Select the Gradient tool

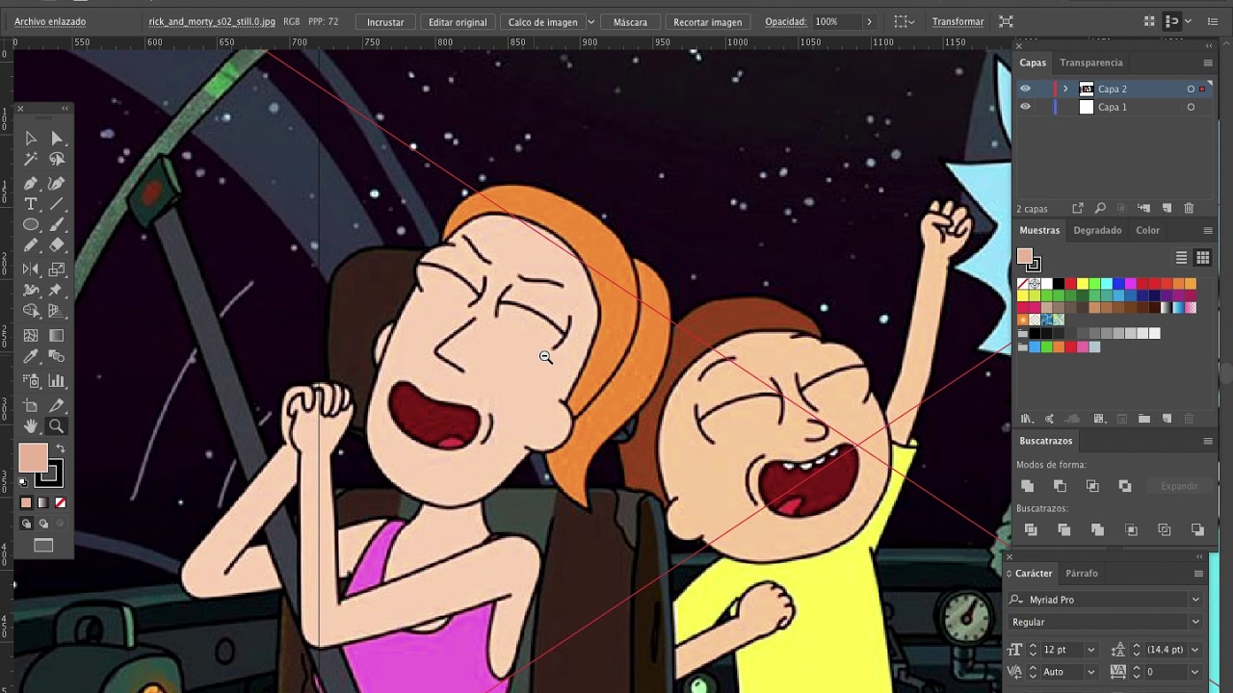pos(57,336)
